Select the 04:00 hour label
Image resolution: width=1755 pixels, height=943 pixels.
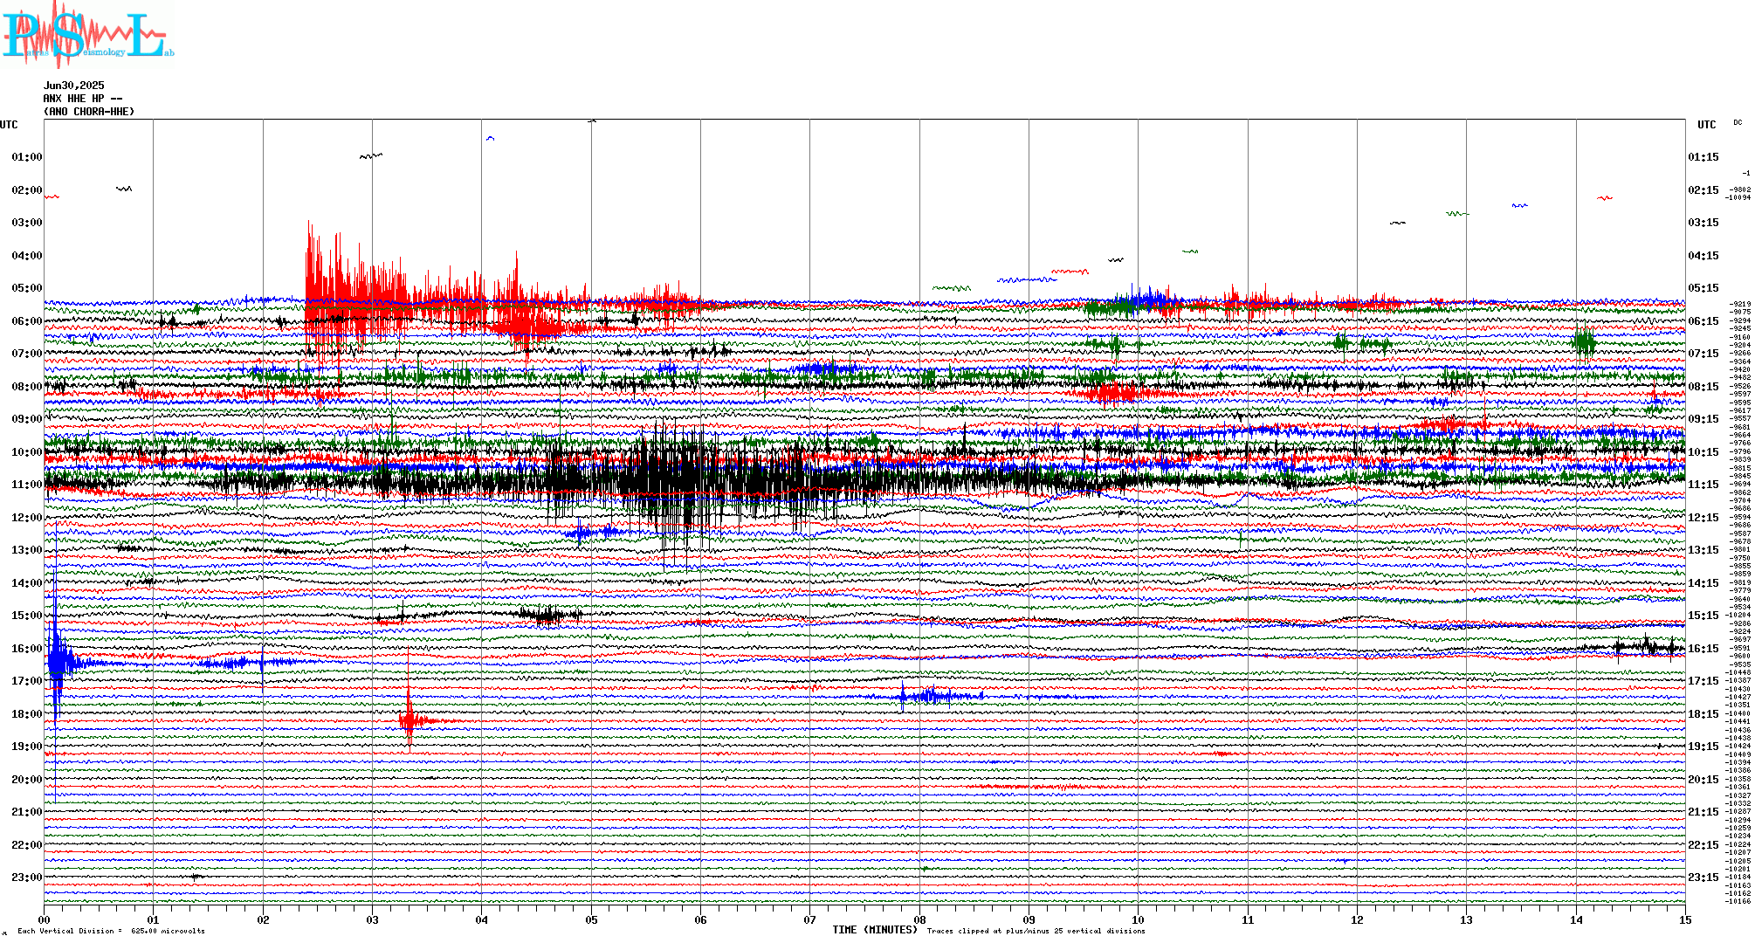[26, 256]
